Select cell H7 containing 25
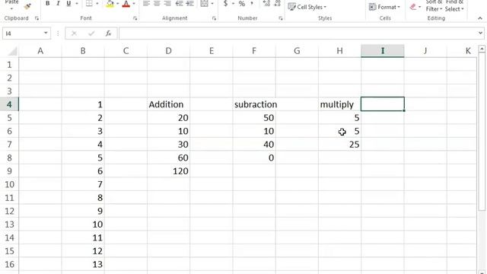 [x=340, y=145]
